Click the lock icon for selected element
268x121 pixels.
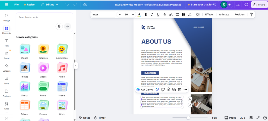coord(168,90)
